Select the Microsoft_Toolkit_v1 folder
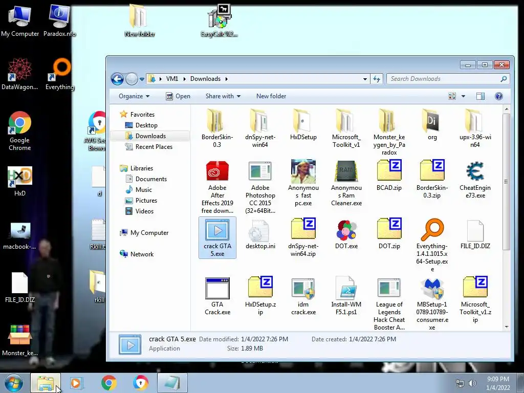524x393 pixels. pyautogui.click(x=346, y=128)
